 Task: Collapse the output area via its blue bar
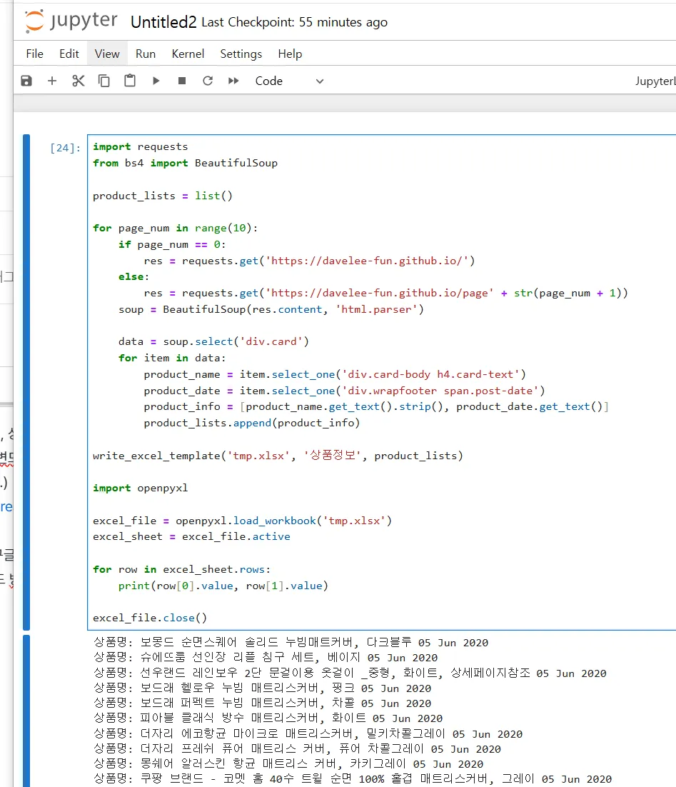pos(26,711)
